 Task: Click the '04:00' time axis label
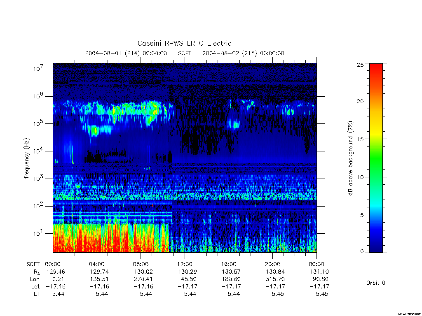coord(96,264)
